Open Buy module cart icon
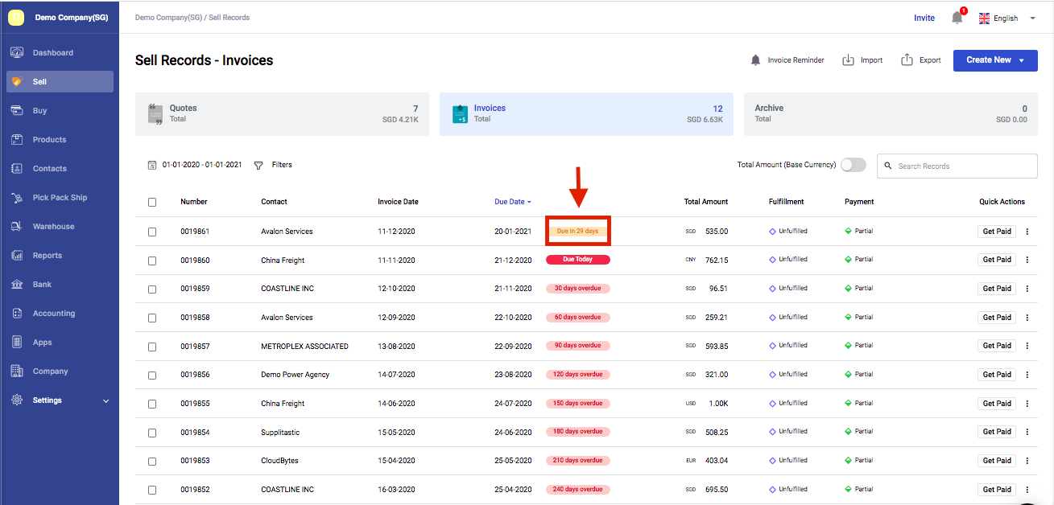Viewport: 1054px width, 505px height. [x=17, y=111]
